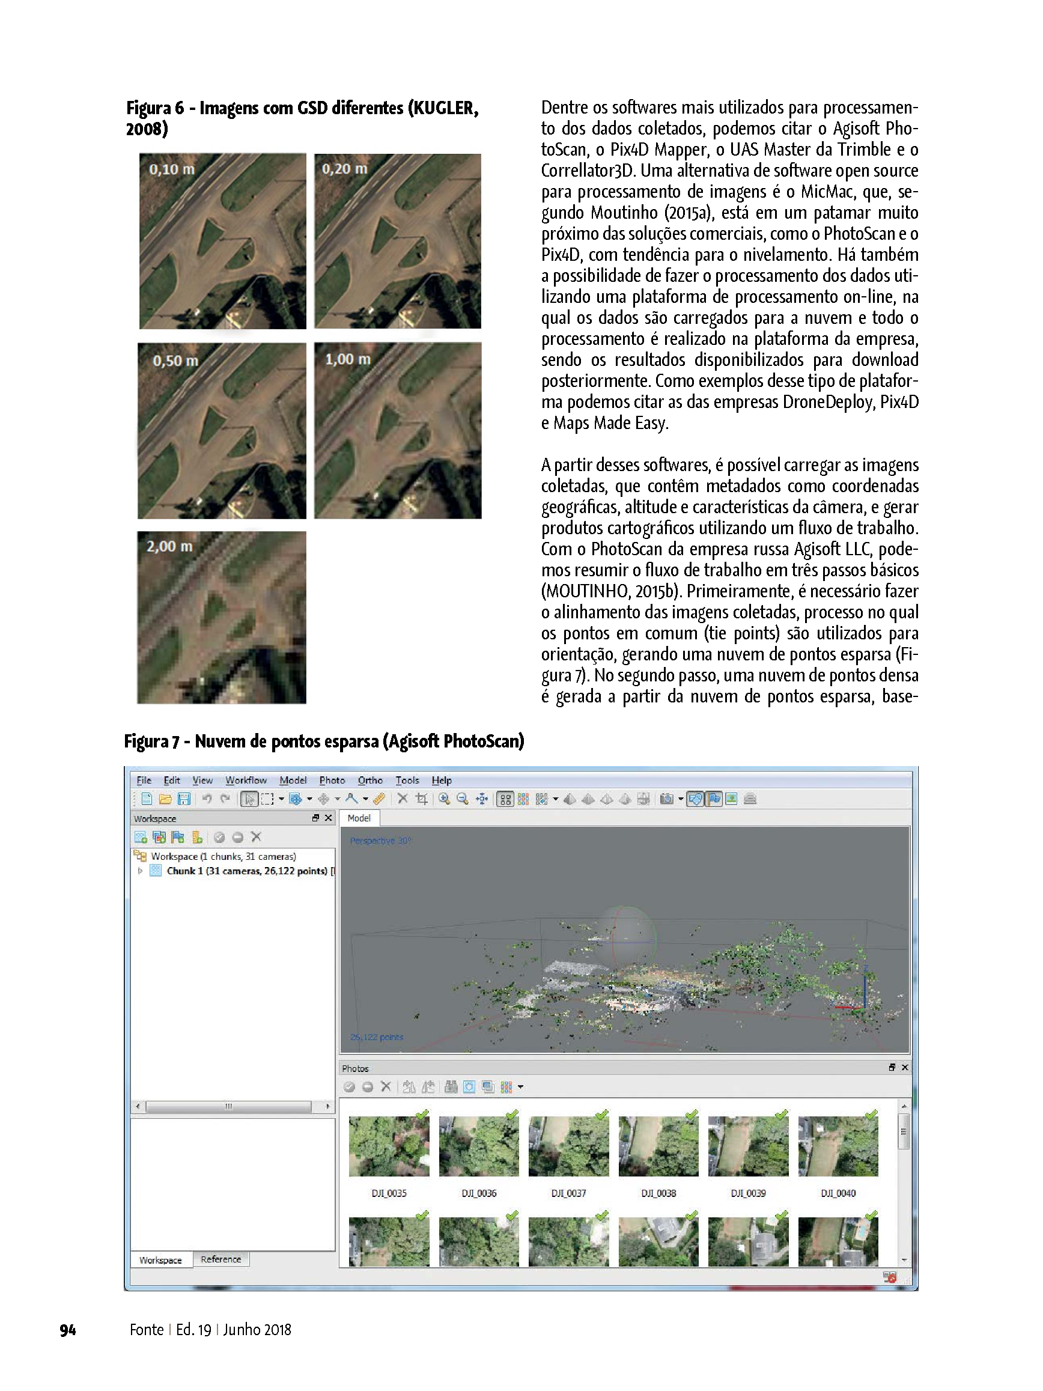
Task: Show the Shaded model view icon
Action: [570, 799]
